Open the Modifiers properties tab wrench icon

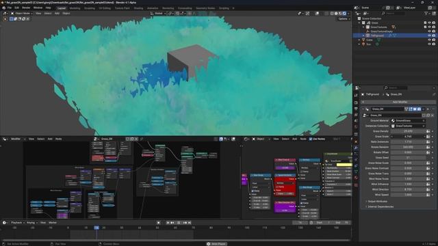[x=356, y=148]
